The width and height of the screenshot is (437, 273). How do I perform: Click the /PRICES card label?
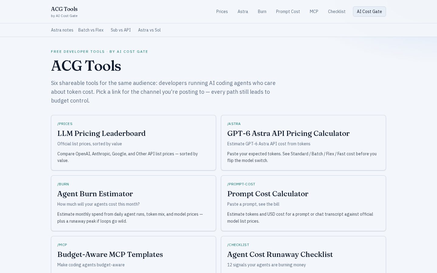click(x=65, y=124)
